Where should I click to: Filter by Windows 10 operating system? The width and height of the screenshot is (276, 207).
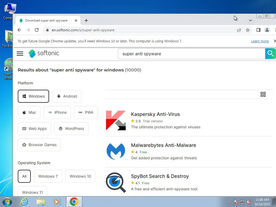[x=80, y=176]
